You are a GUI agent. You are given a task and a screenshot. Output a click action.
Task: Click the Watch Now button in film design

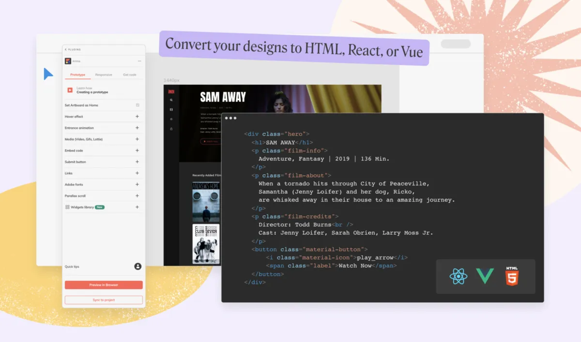point(210,141)
